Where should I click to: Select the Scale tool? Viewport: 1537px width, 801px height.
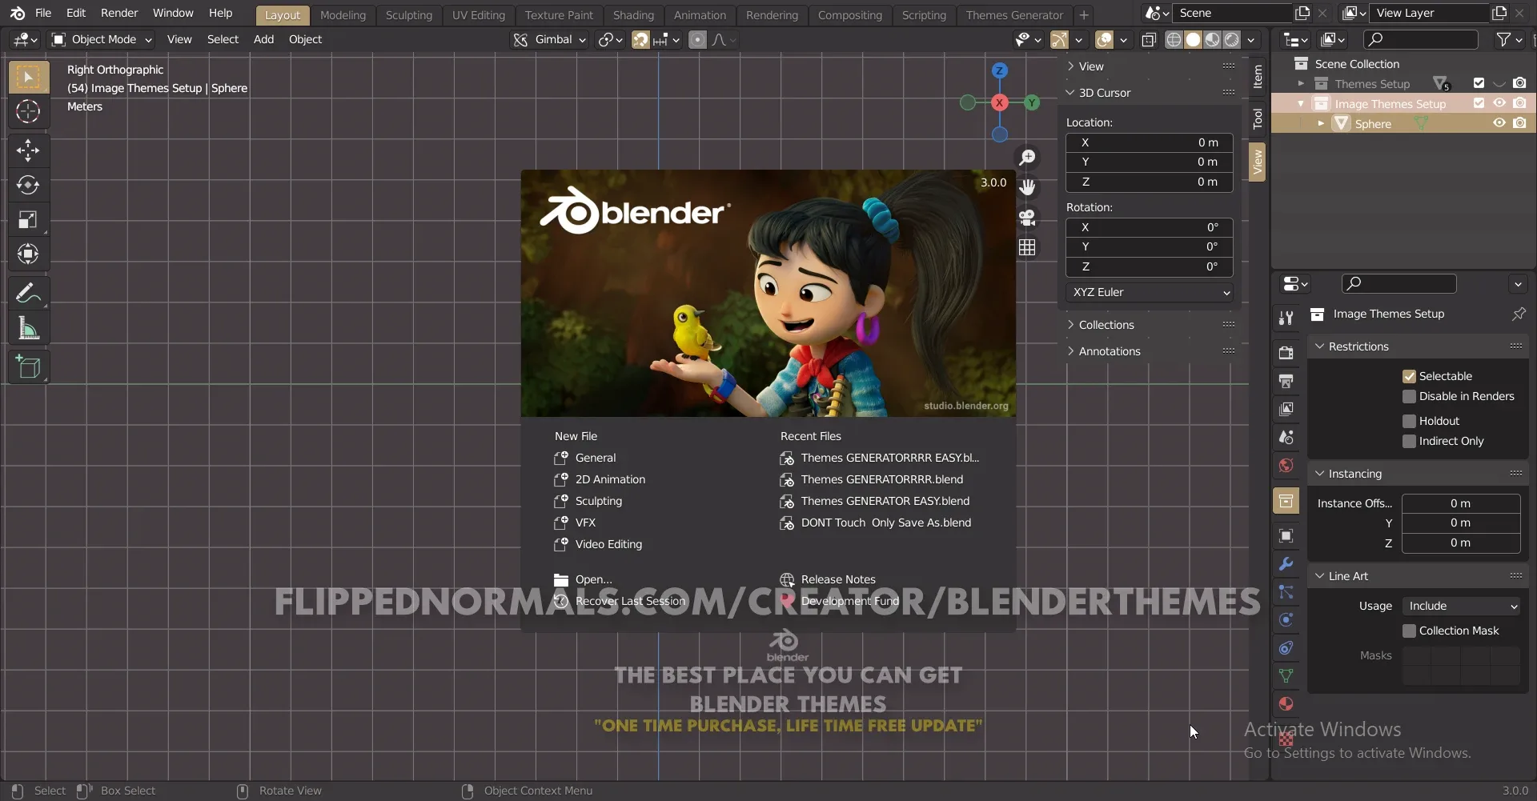tap(28, 219)
